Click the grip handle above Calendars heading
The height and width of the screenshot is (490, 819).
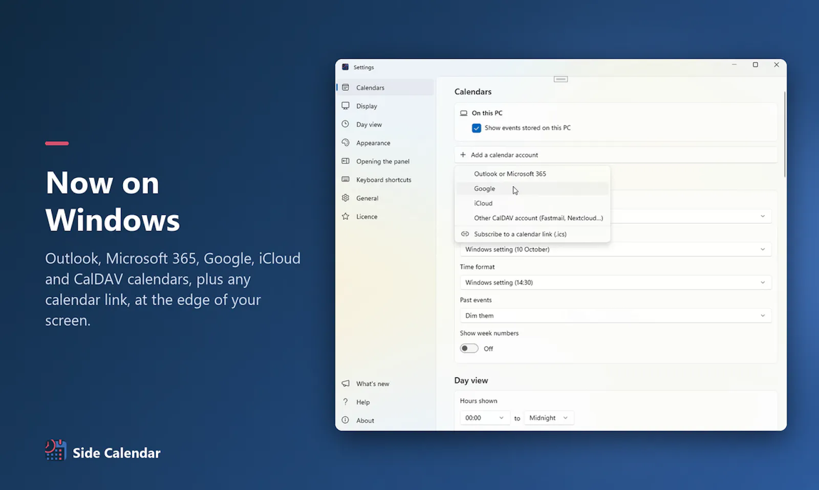click(561, 79)
